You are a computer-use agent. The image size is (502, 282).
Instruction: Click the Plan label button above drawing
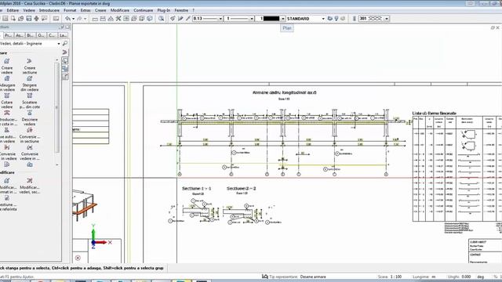point(287,28)
